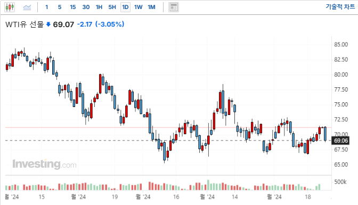Viewport: 358px width, 205px height.
Task: Click the 65.00 price axis label
Action: click(341, 165)
